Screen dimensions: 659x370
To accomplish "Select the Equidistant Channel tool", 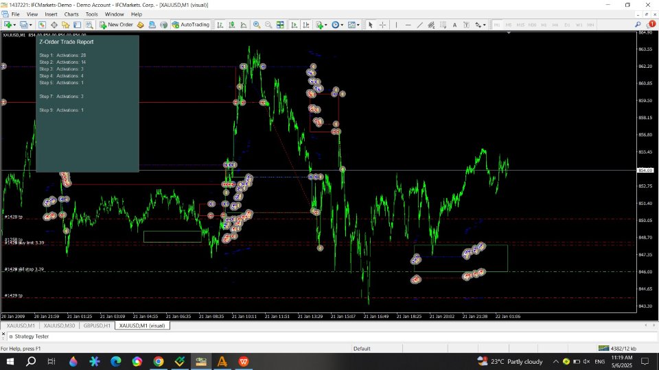I will [431, 25].
